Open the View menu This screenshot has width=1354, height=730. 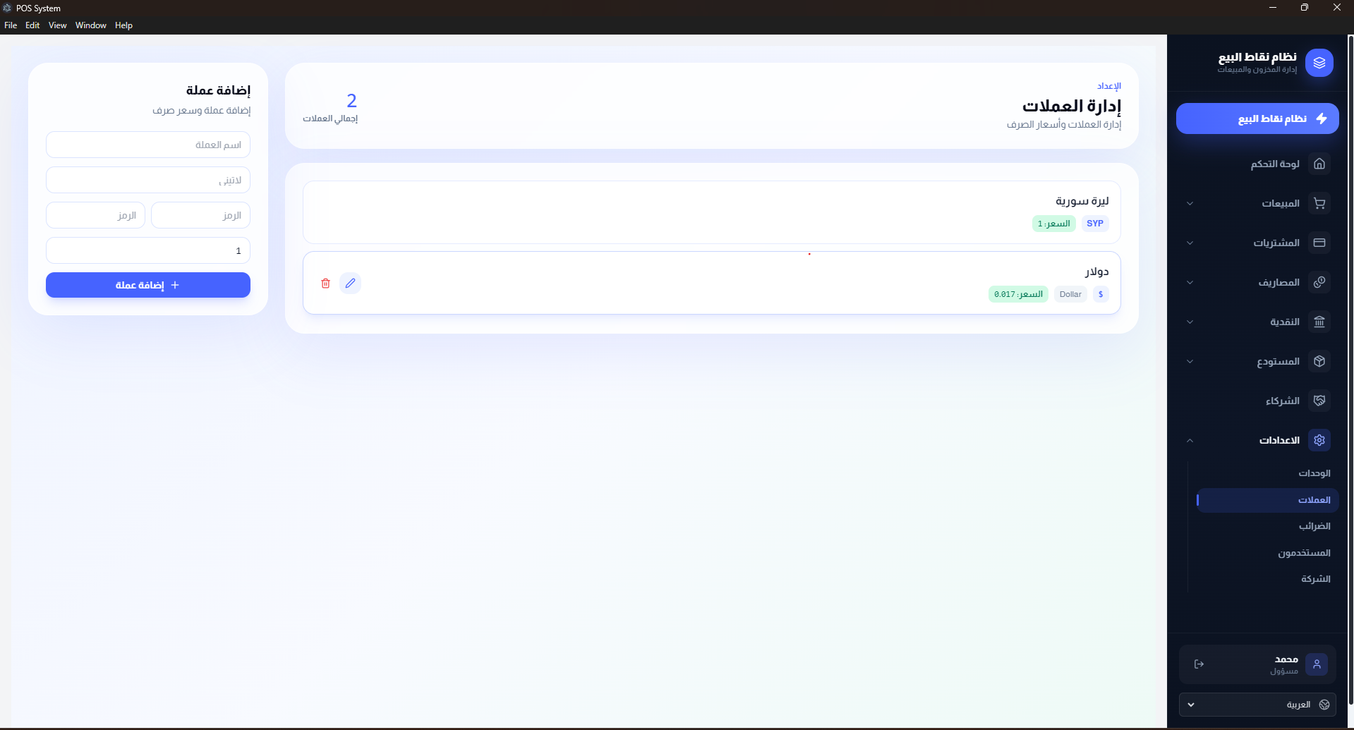(x=58, y=25)
